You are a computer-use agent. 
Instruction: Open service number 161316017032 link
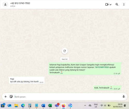(102, 67)
